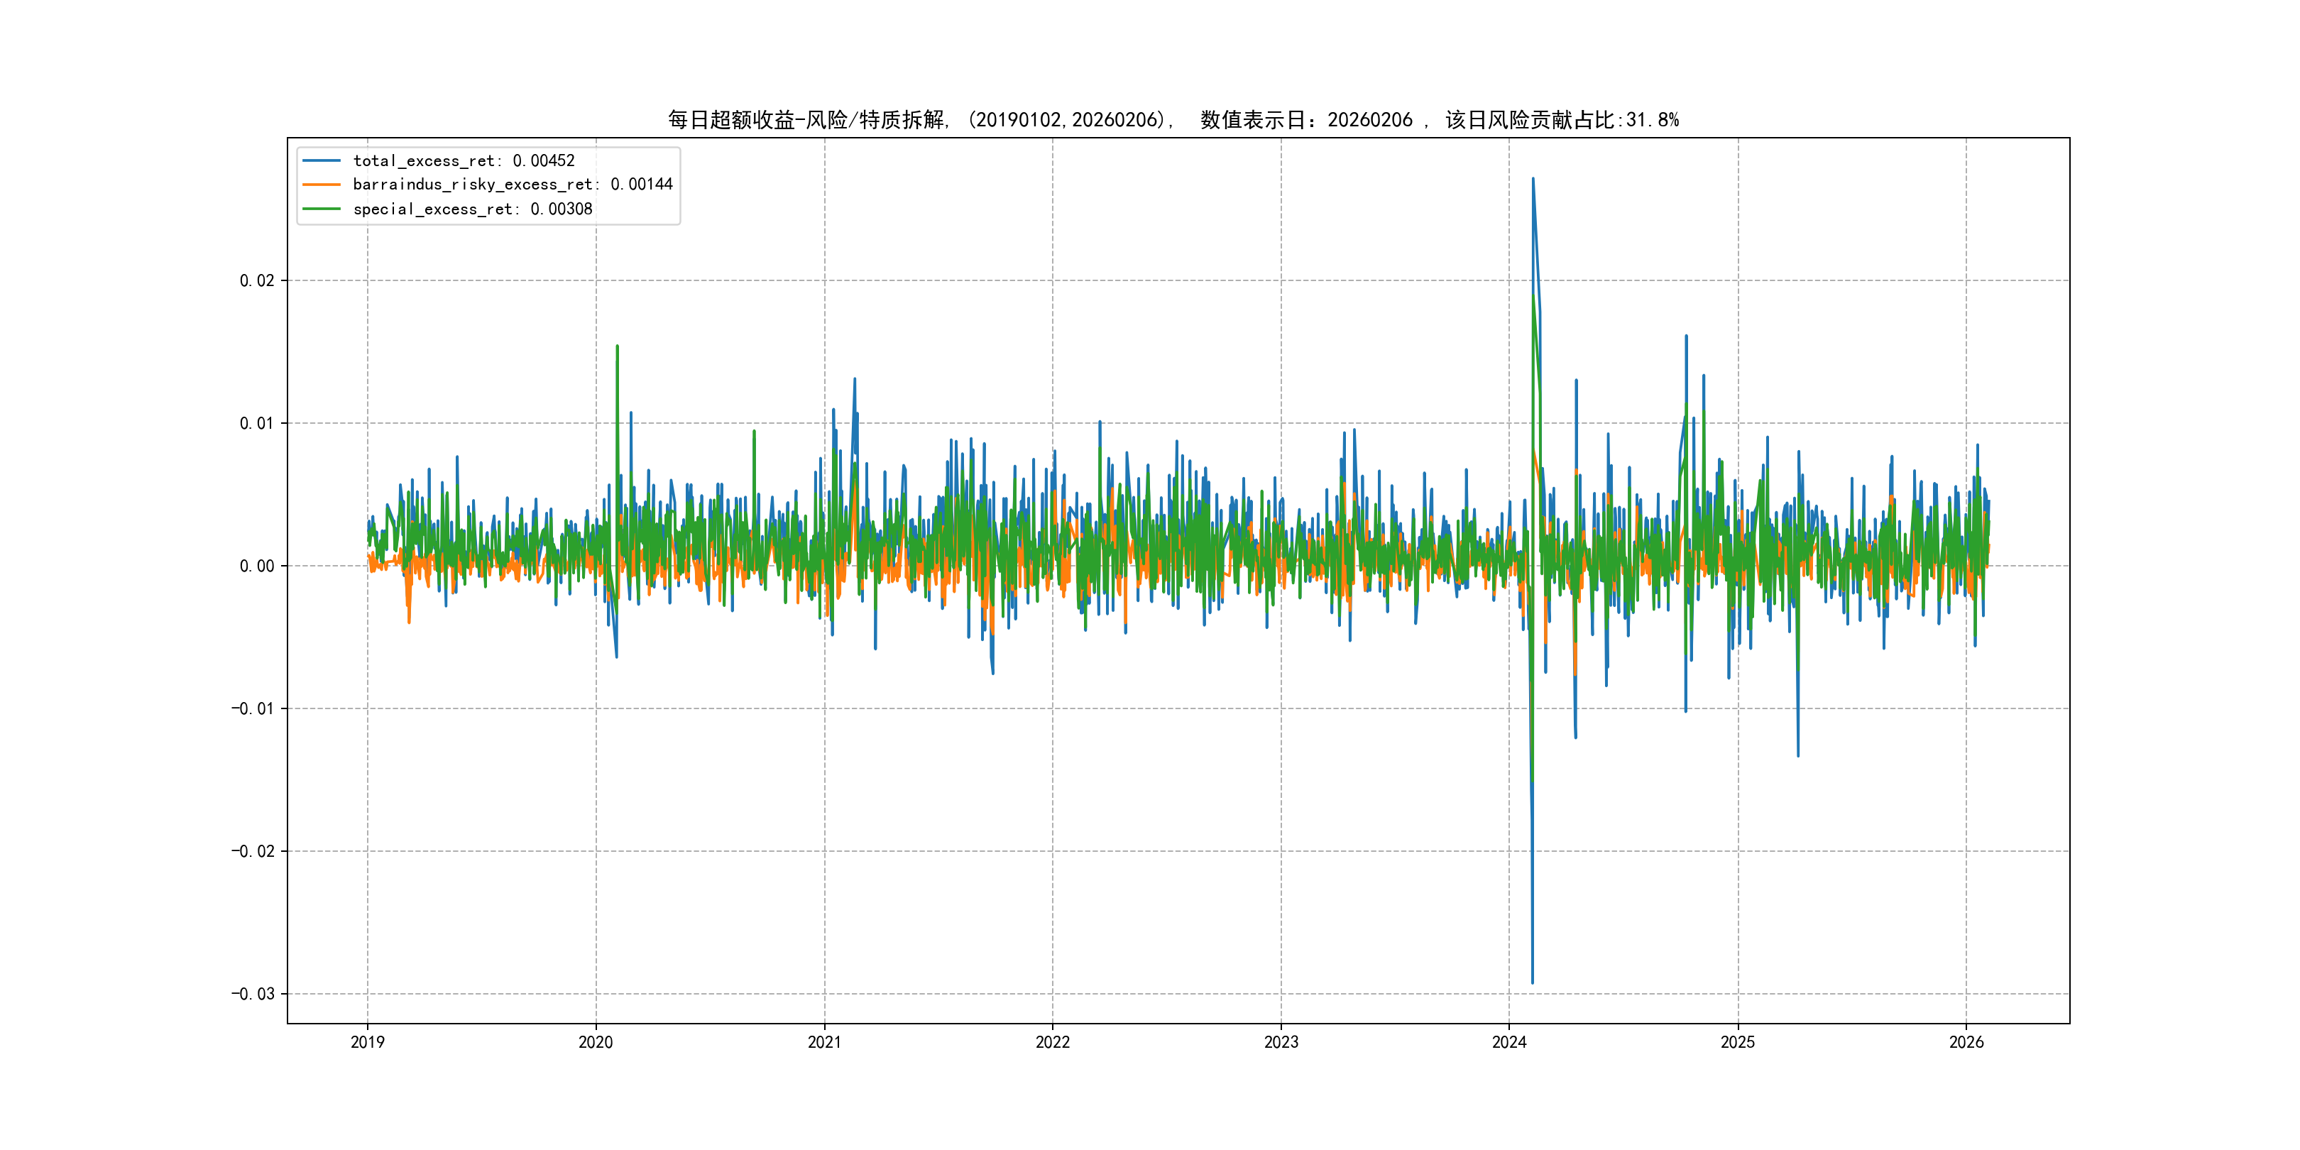Select the total_excess_ret: 0.00452 legend label
Image resolution: width=2300 pixels, height=1150 pixels.
tap(464, 160)
